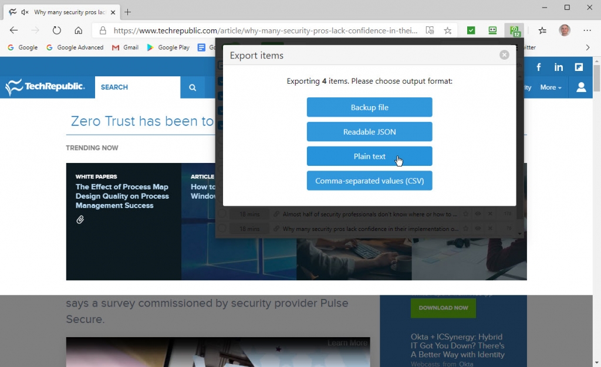601x367 pixels.
Task: Export items as Plain text
Action: coord(369,157)
